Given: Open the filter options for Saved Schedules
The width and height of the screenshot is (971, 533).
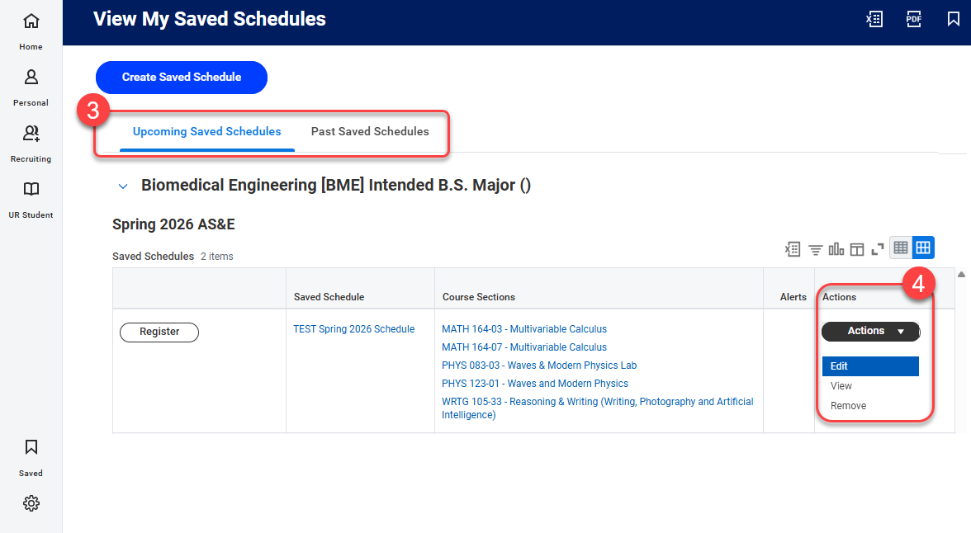Looking at the screenshot, I should point(815,248).
